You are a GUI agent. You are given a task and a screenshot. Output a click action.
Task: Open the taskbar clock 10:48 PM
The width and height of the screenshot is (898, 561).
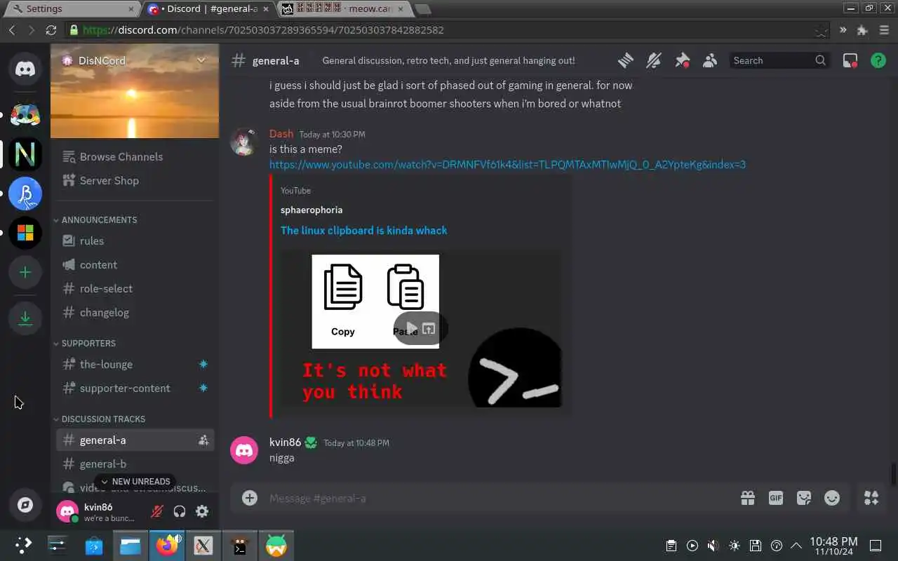pos(833,546)
